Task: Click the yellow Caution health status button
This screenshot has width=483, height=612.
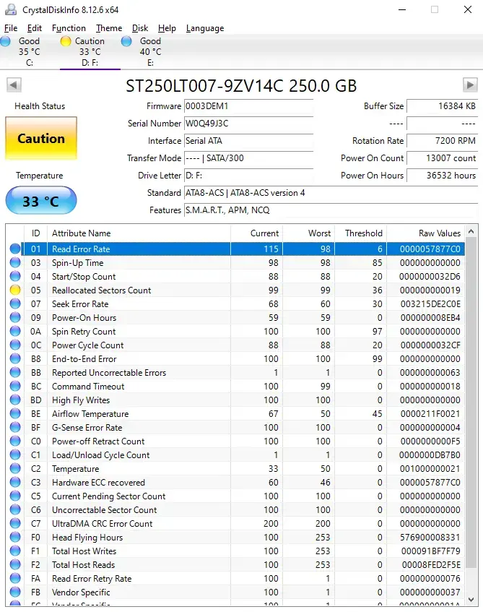Action: tap(41, 138)
